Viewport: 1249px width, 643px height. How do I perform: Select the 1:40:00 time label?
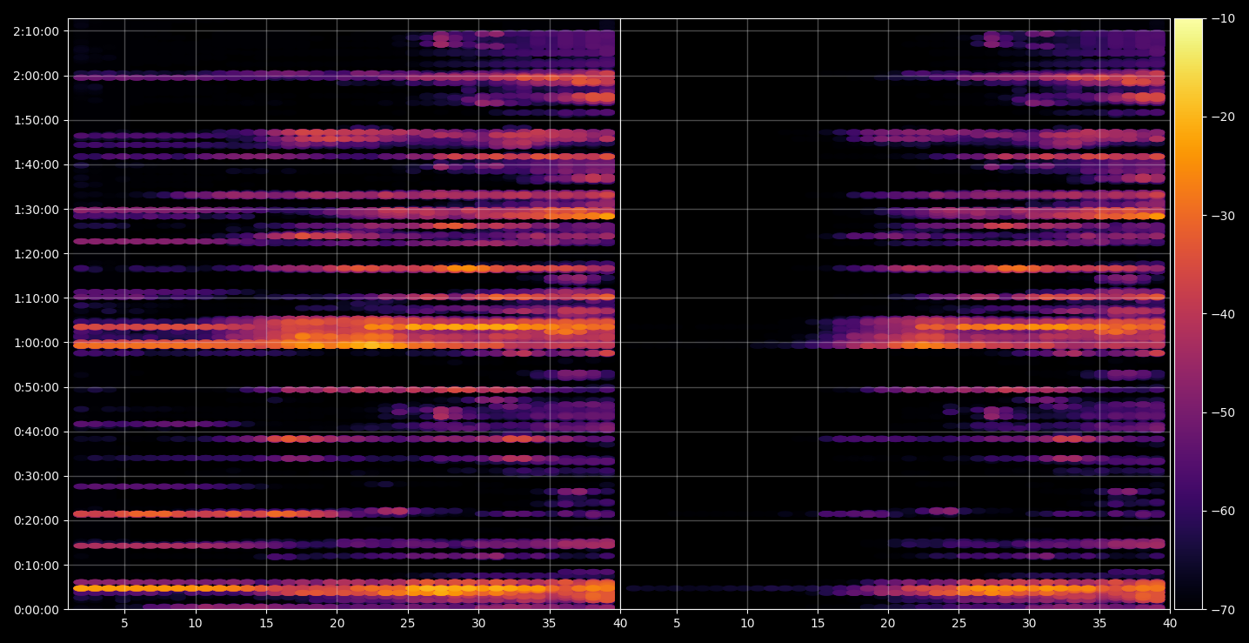coord(36,164)
